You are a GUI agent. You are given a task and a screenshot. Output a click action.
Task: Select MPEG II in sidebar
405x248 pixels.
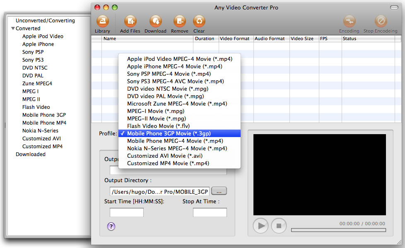(31, 99)
